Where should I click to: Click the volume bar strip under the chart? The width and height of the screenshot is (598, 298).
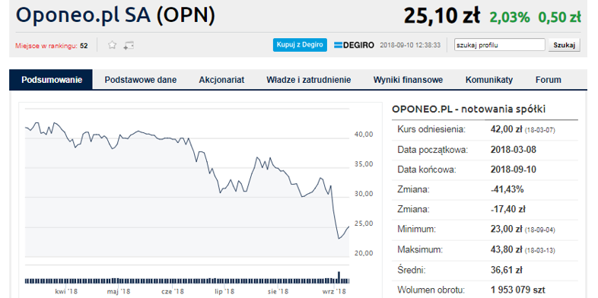pyautogui.click(x=187, y=281)
